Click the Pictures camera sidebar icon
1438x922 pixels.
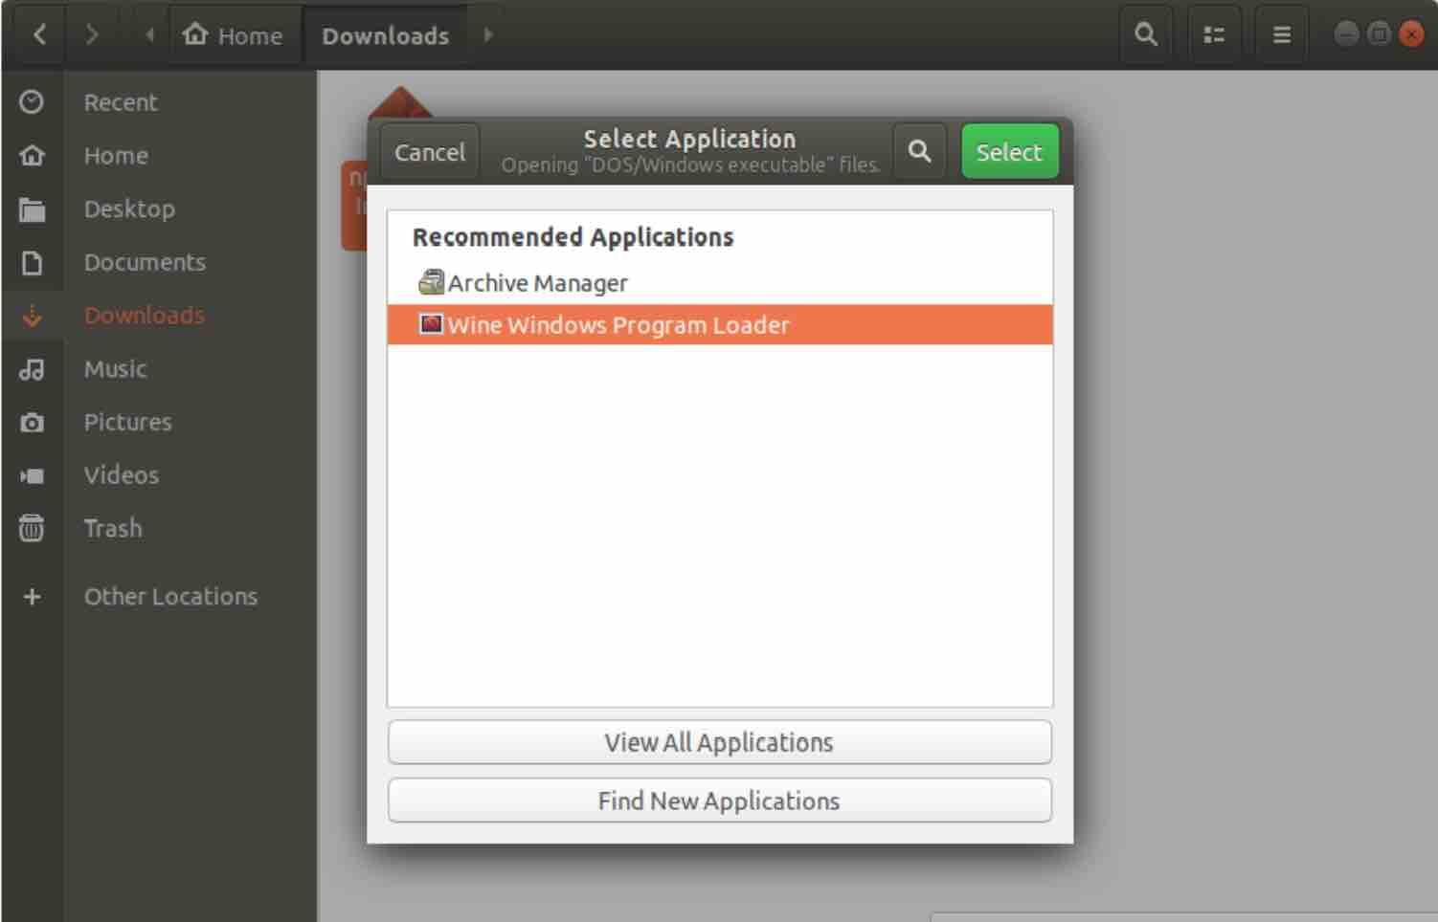point(32,422)
